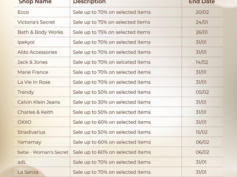Select the Ipekyol shop name
This screenshot has height=177, width=237.
[x=26, y=42]
